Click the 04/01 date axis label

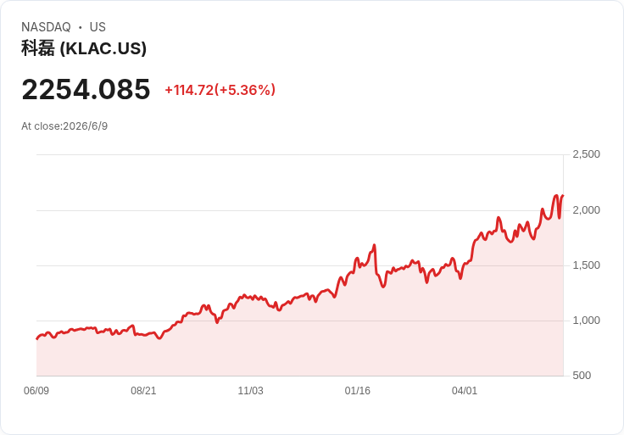tap(465, 390)
